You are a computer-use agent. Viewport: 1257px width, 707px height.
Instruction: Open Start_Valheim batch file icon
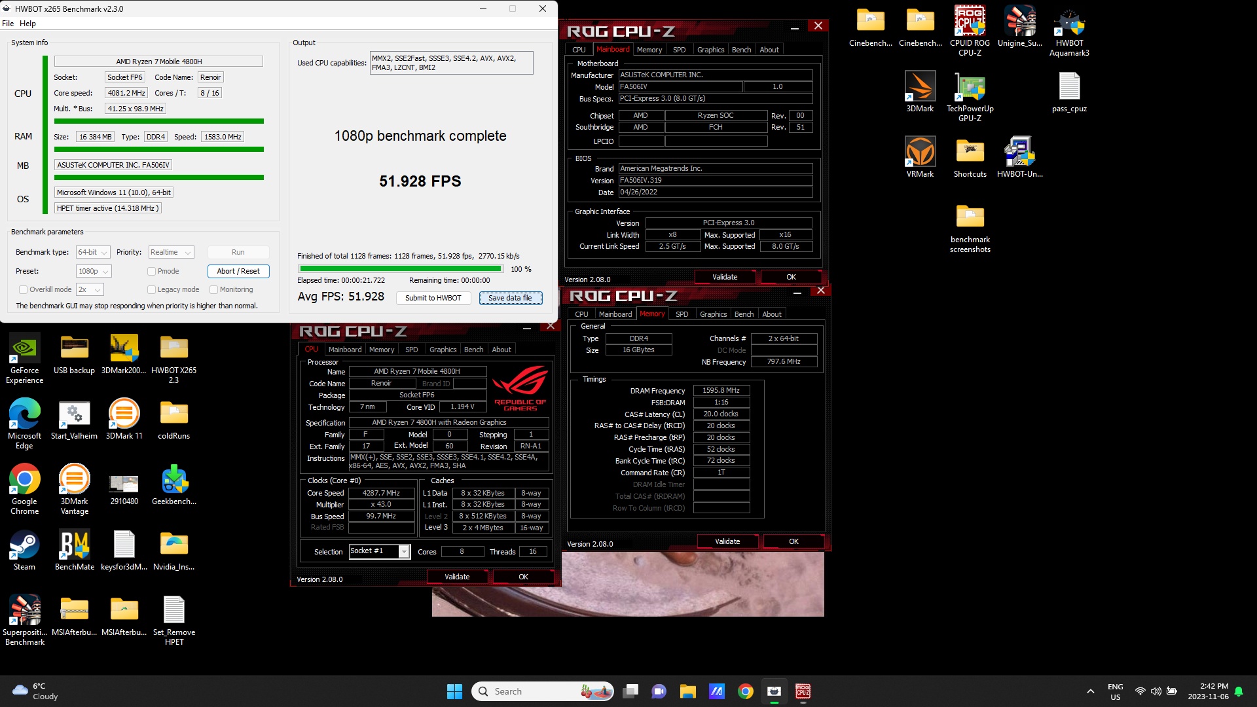pyautogui.click(x=74, y=420)
